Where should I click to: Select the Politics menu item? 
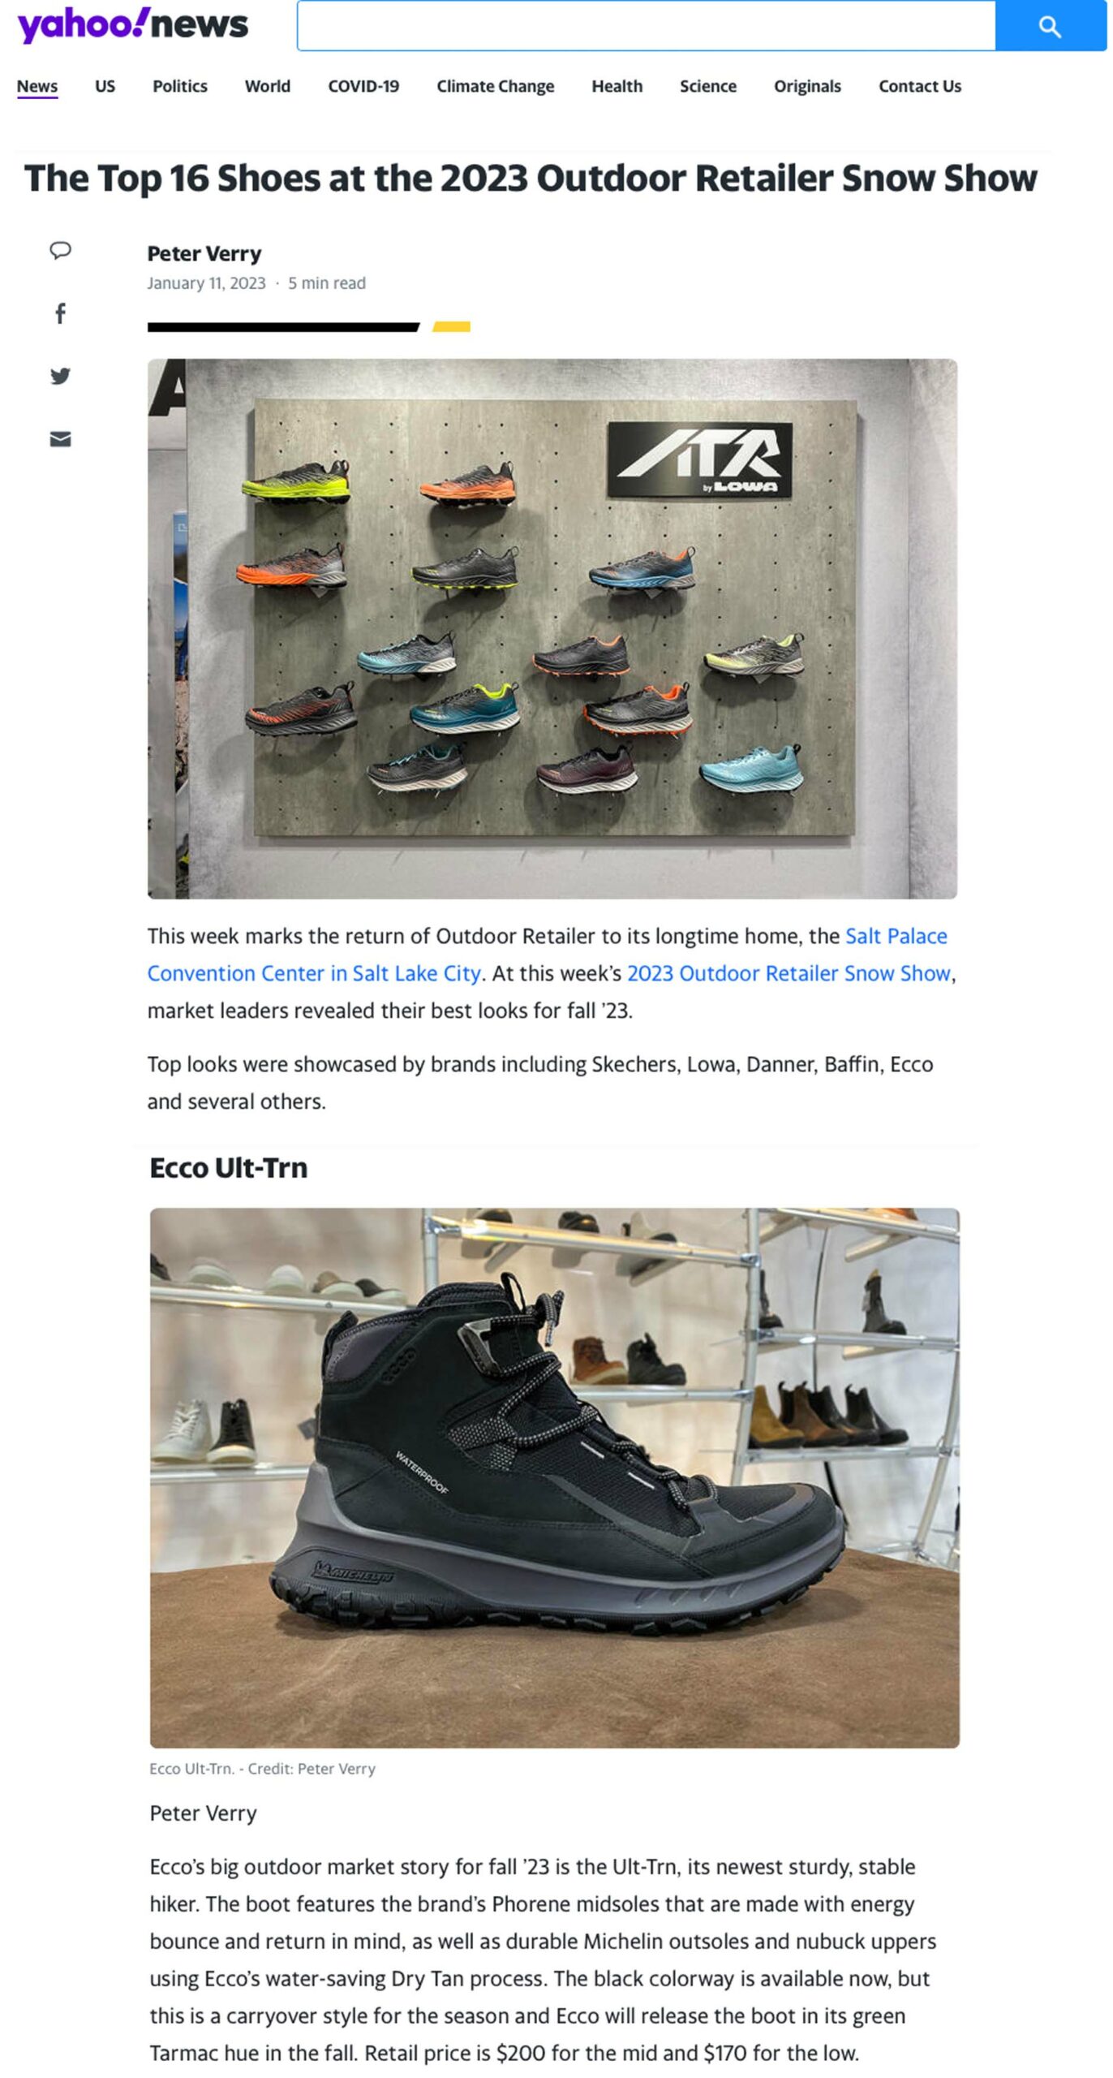pyautogui.click(x=180, y=86)
